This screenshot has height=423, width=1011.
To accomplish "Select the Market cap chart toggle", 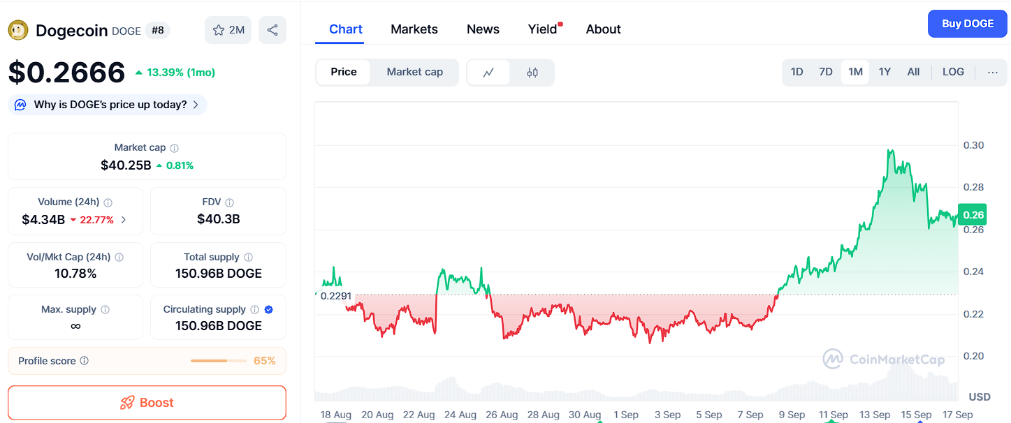I will tap(415, 72).
